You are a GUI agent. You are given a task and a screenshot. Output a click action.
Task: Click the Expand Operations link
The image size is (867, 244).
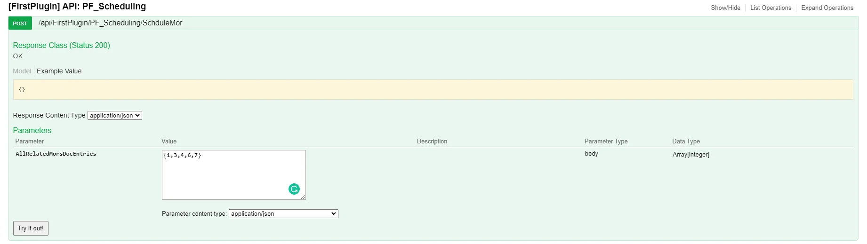(x=827, y=8)
